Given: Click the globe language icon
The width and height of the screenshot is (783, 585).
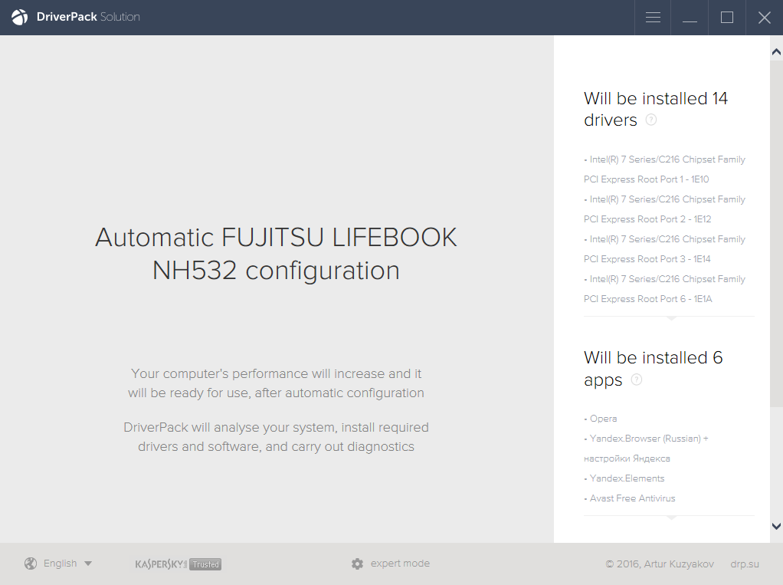Looking at the screenshot, I should (x=31, y=564).
